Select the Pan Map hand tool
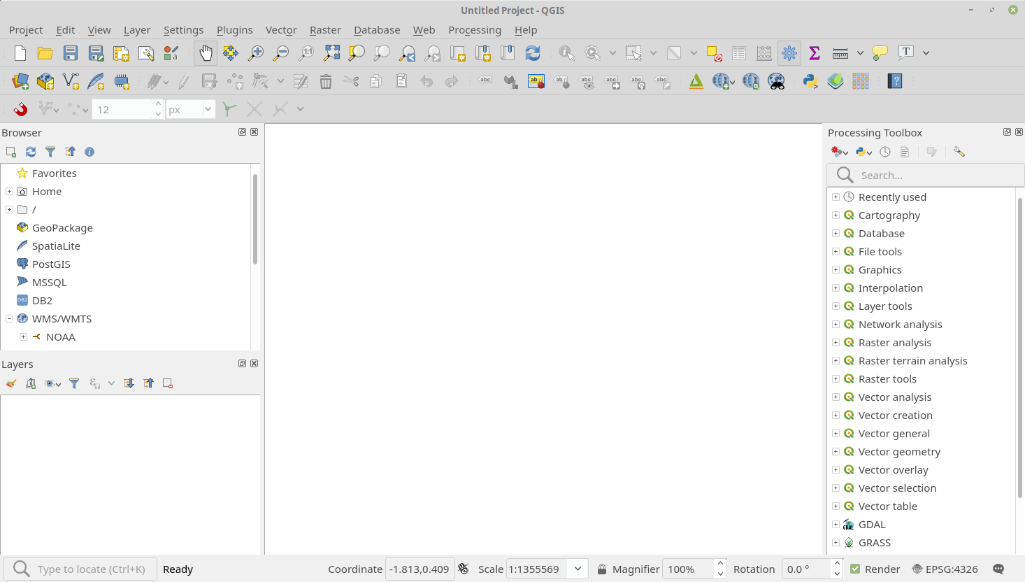Screen dimensions: 1025x582 tap(206, 53)
